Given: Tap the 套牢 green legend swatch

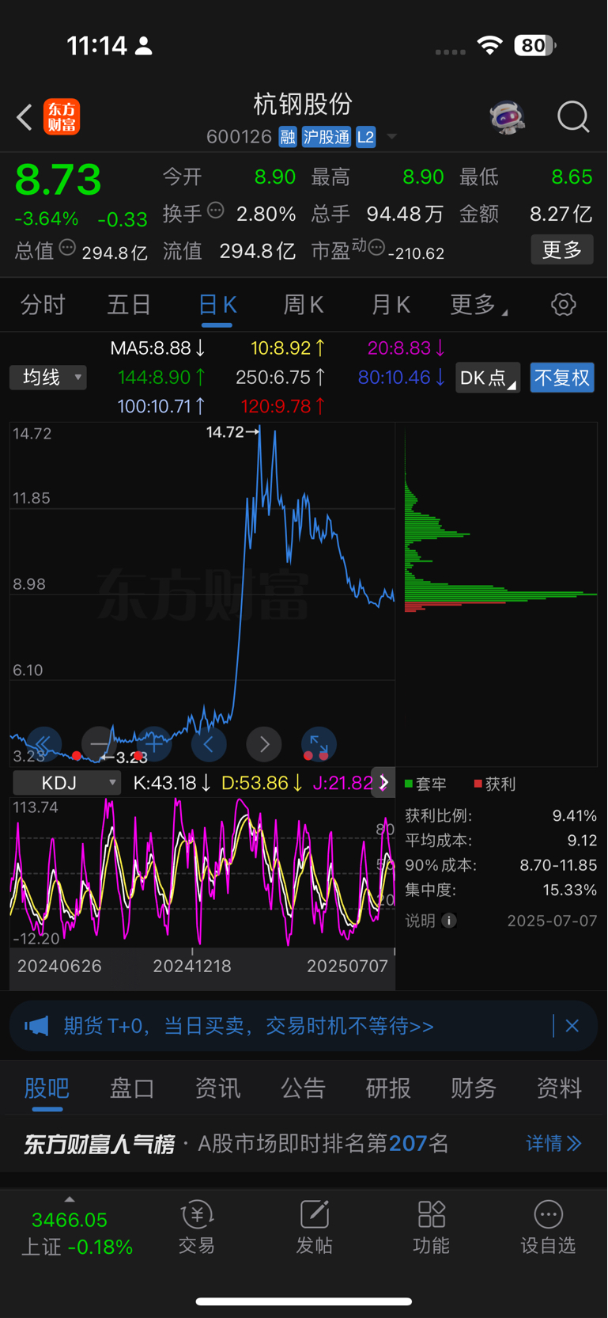Looking at the screenshot, I should click(409, 784).
